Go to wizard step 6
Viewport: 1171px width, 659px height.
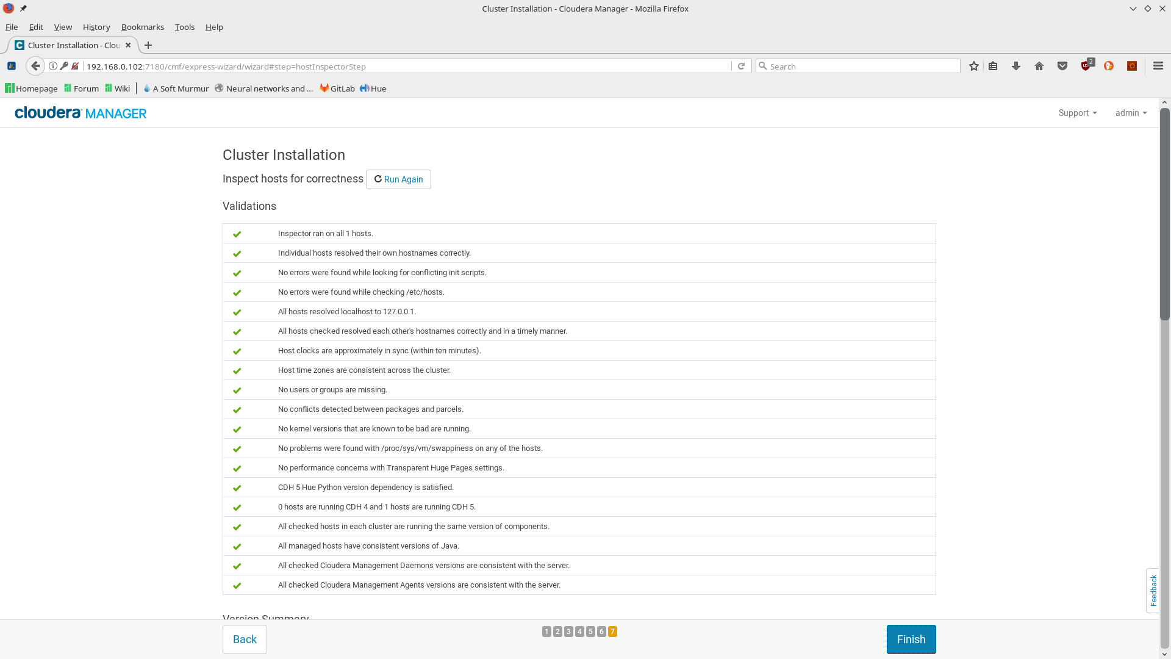601,632
